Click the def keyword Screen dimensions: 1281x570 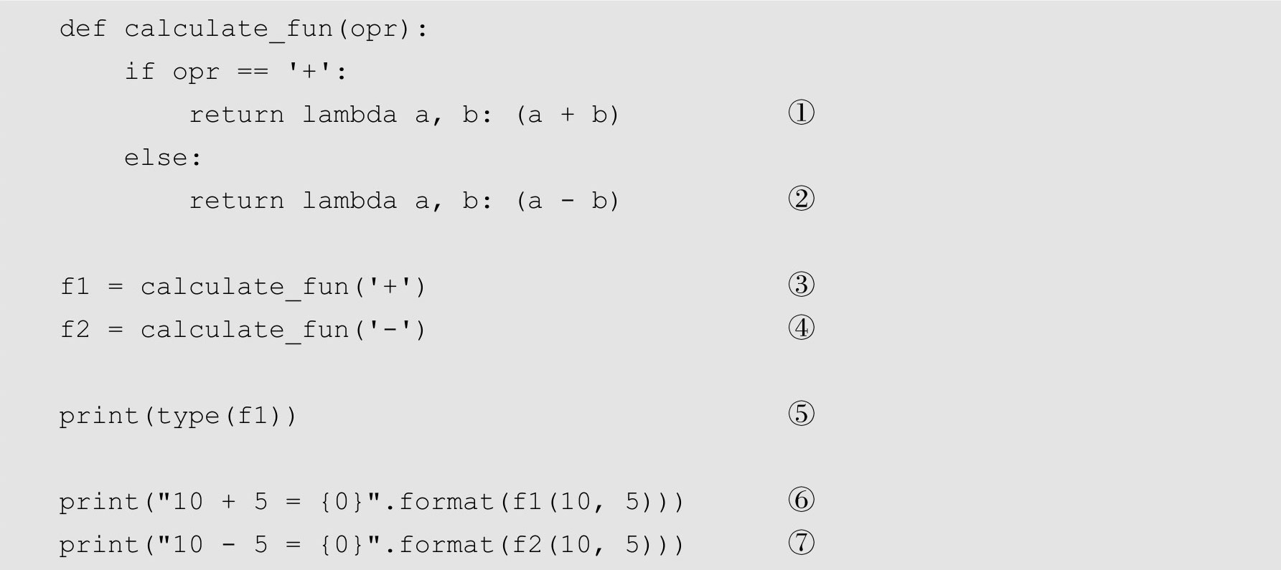pyautogui.click(x=83, y=29)
